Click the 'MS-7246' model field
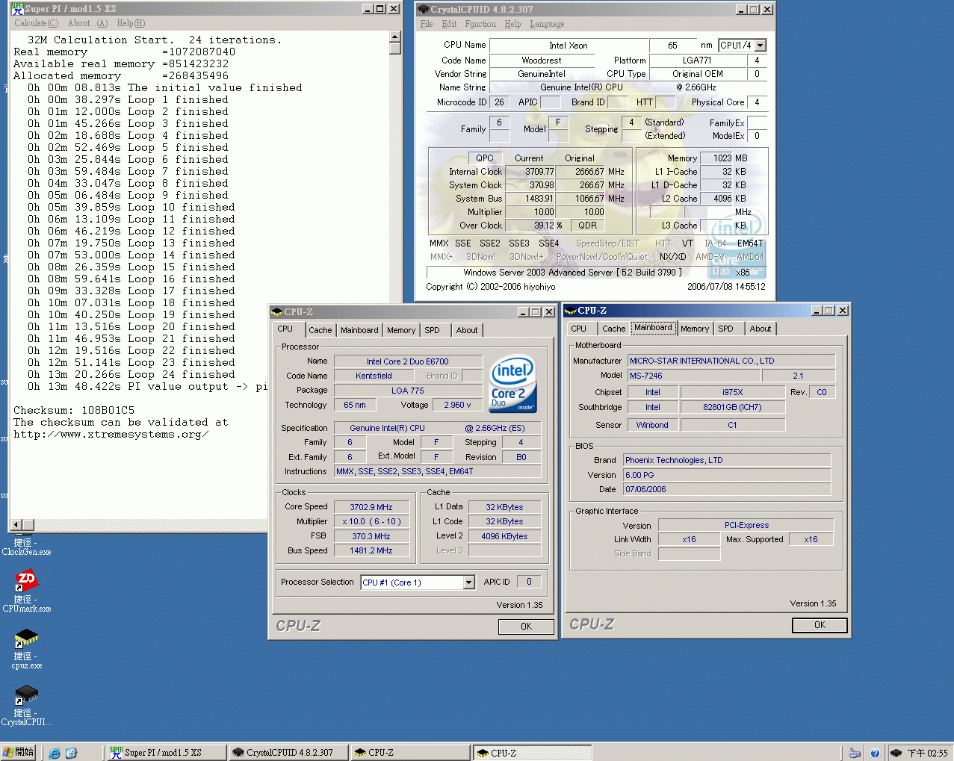 click(693, 376)
